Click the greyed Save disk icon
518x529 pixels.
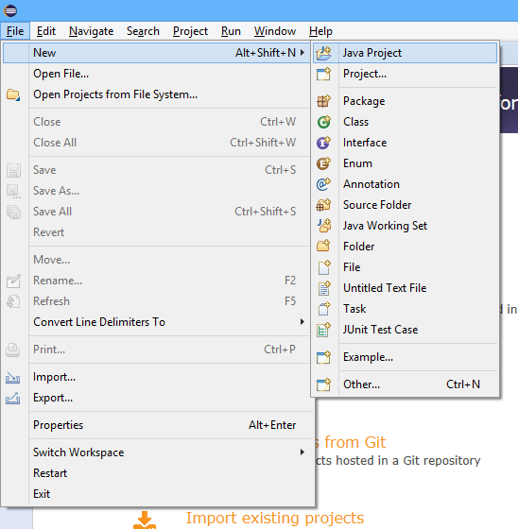pos(13,170)
